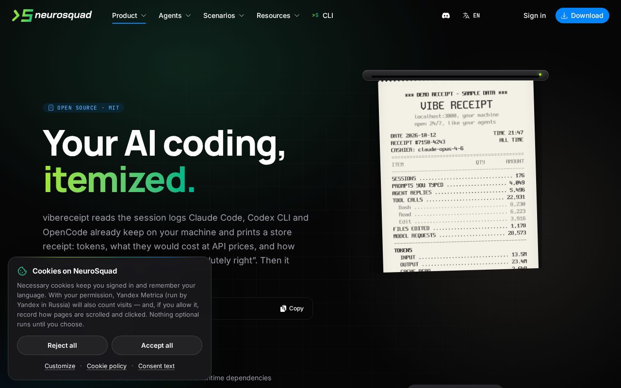Accept all cookies
This screenshot has width=621, height=388.
[x=157, y=345]
